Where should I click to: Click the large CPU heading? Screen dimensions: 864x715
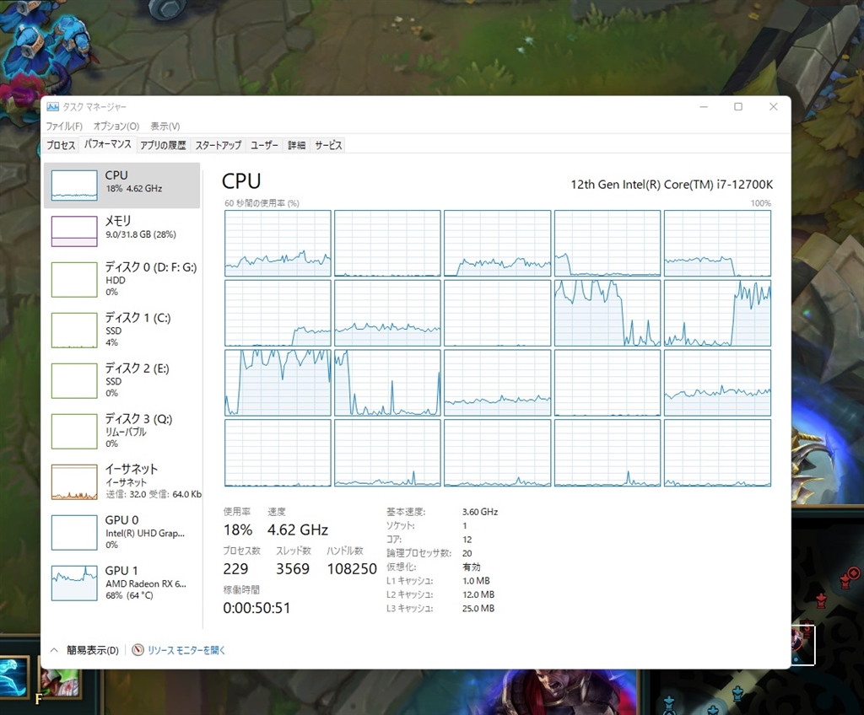241,181
